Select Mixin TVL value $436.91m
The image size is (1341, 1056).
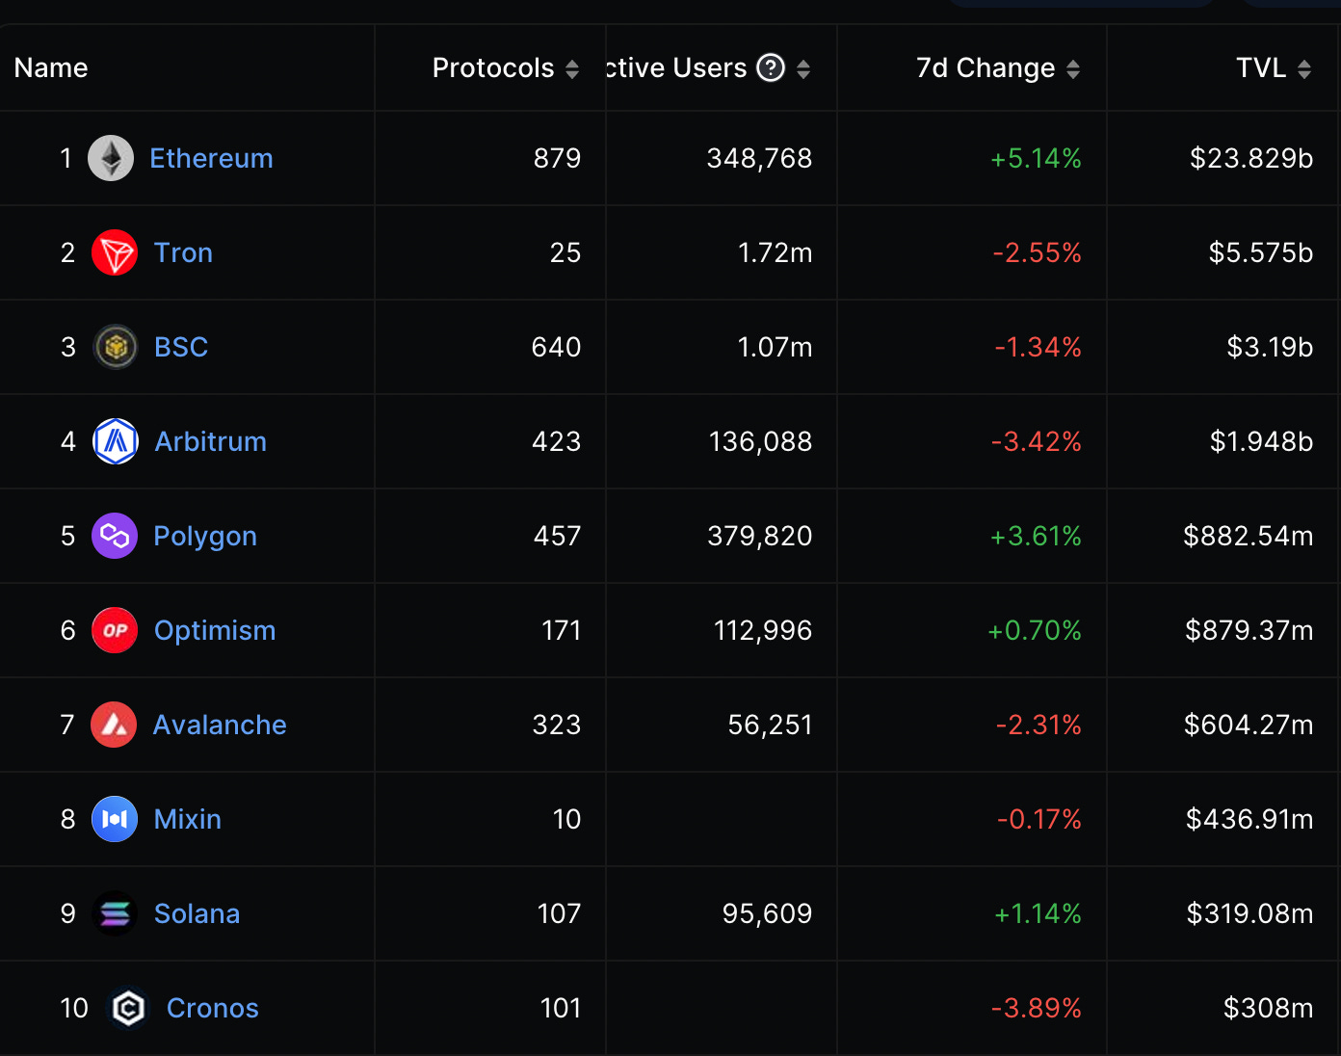(1249, 819)
